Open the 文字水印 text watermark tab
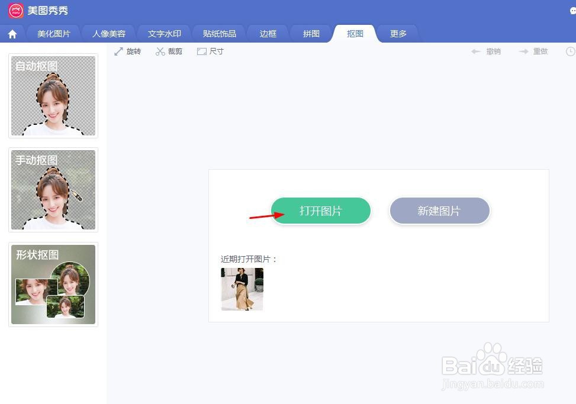576x404 pixels. tap(164, 34)
